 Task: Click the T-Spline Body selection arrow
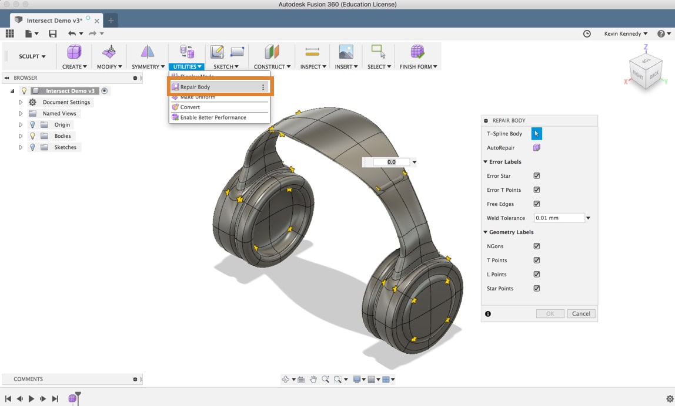(536, 133)
